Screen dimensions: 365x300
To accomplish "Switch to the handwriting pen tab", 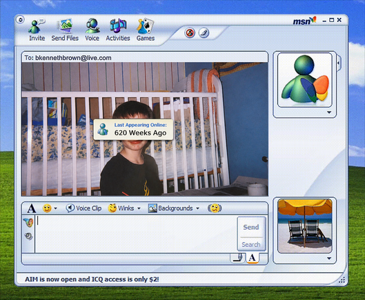I will click(x=238, y=258).
